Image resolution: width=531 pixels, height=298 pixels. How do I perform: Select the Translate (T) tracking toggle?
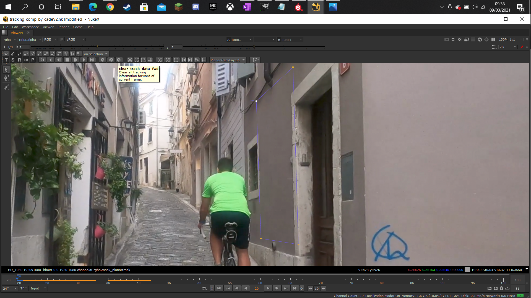click(x=6, y=60)
